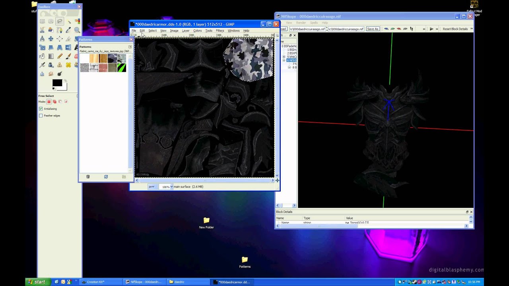The image size is (509, 286).
Task: Open the zoom percentage dropdown in GIMP
Action: point(171,187)
